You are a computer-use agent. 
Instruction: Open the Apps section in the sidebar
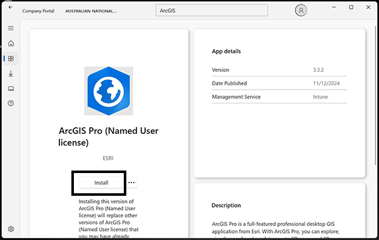click(11, 59)
